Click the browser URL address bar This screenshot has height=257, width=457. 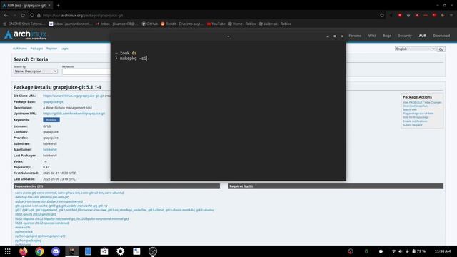204,15
